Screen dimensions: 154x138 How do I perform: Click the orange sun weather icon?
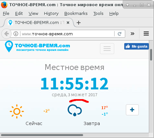tap(17, 111)
